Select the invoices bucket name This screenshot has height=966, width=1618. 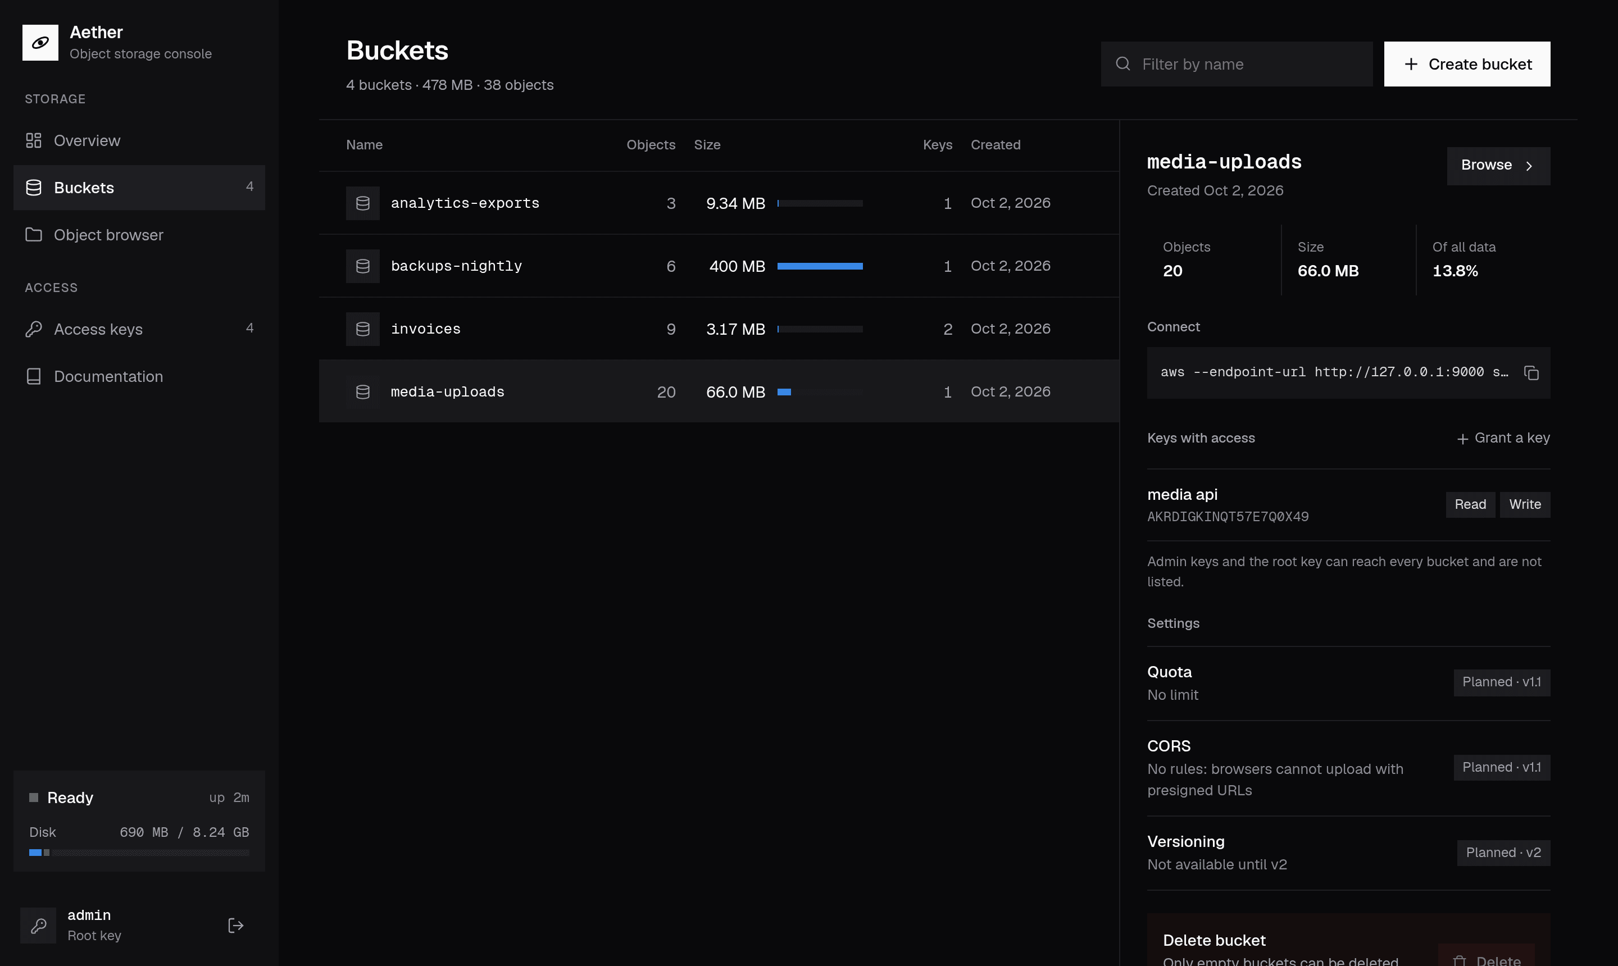[426, 329]
